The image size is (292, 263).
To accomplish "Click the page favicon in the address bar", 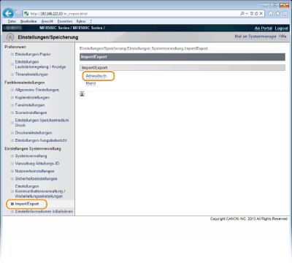I will (x=26, y=14).
